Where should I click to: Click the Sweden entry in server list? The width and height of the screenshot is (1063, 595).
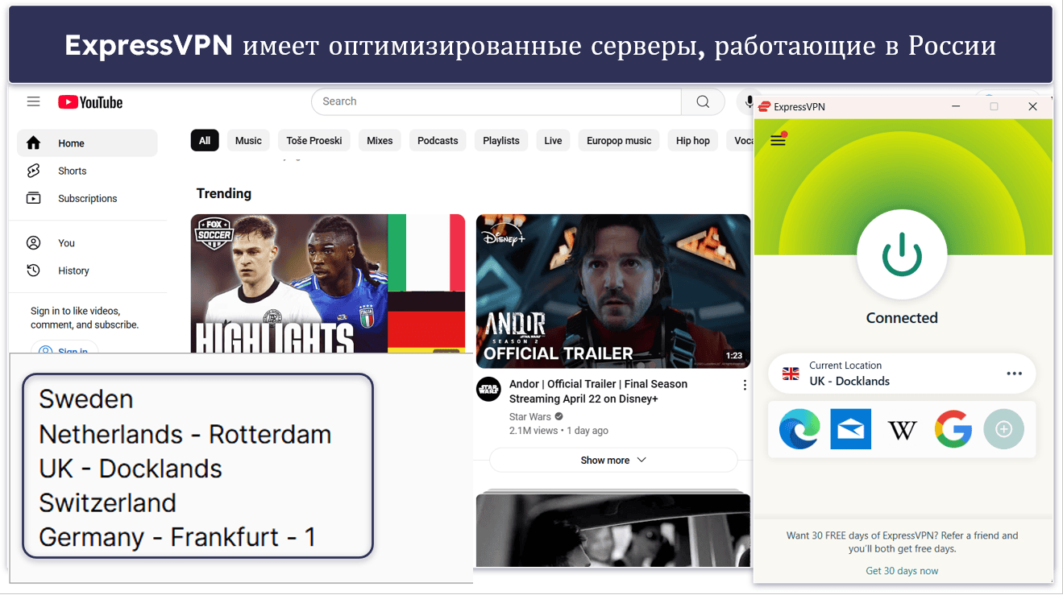(86, 399)
